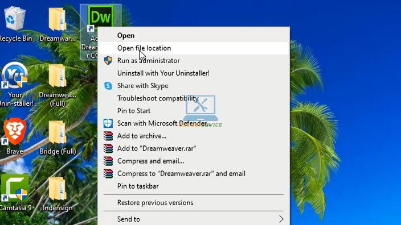This screenshot has height=225, width=401.
Task: Click the shield icon beside Run as administrator
Action: (108, 60)
